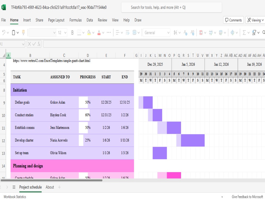Click Increase Decimal icon

(192, 32)
